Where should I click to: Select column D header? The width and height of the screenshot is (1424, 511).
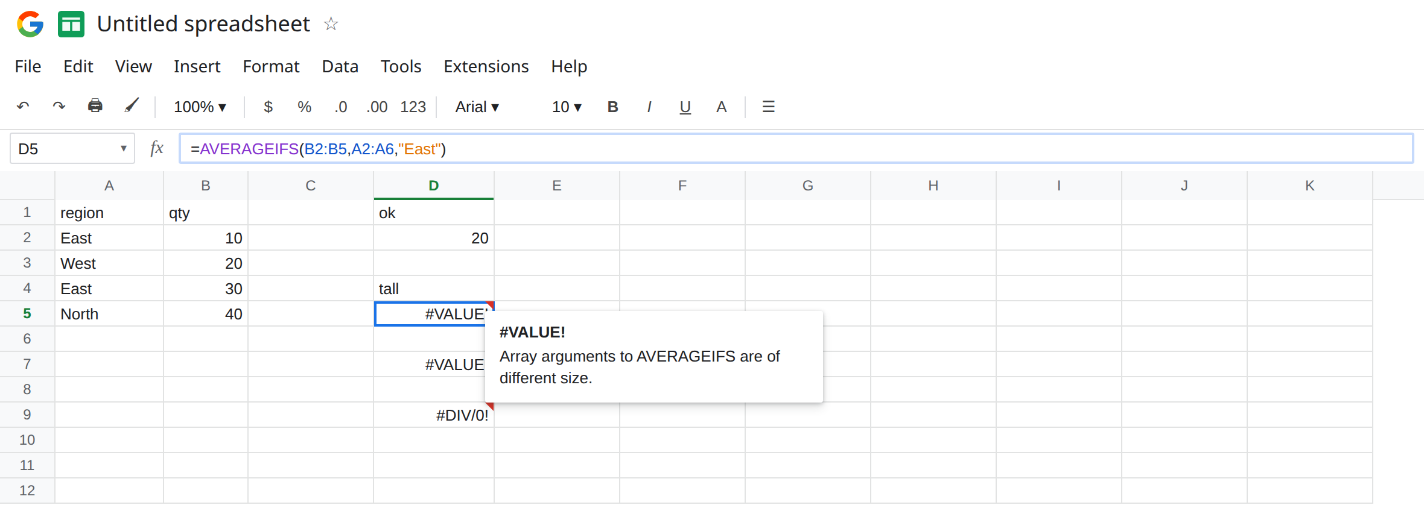(x=434, y=186)
